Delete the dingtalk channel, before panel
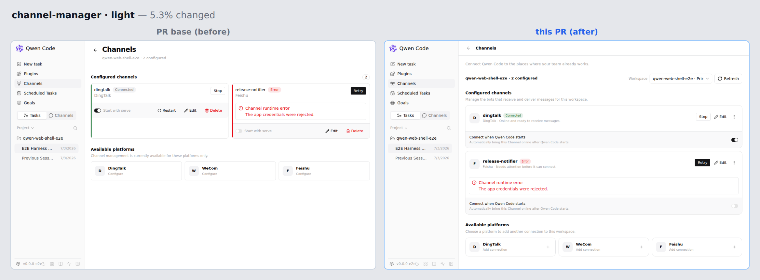Viewport: 760px width, 280px height. [x=213, y=111]
